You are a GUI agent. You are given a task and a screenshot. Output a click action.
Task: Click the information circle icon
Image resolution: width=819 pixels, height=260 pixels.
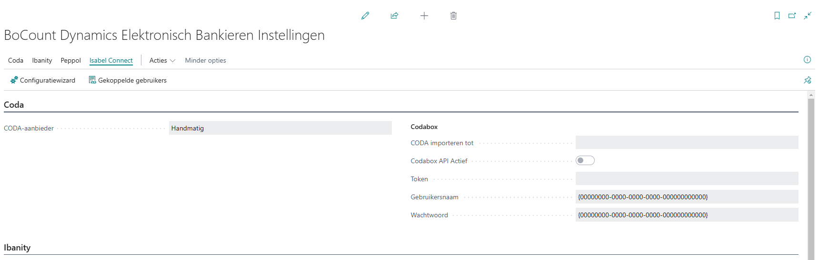point(807,59)
